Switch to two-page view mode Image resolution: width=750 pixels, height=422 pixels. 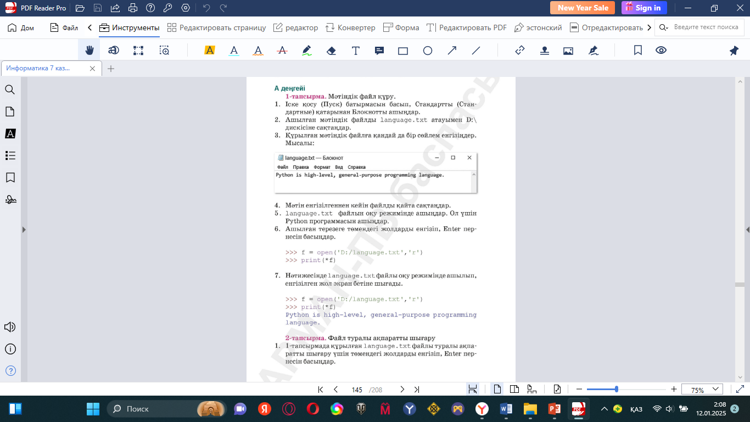(x=514, y=390)
